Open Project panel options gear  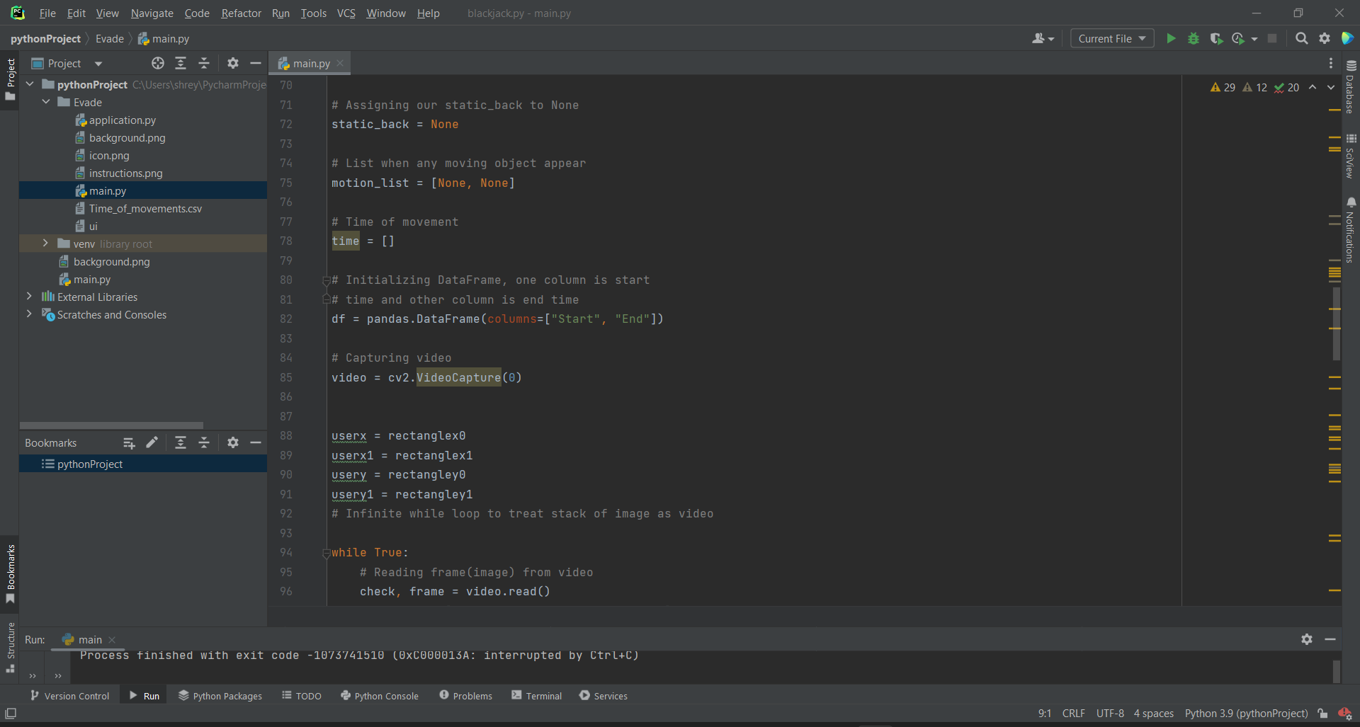coord(233,64)
